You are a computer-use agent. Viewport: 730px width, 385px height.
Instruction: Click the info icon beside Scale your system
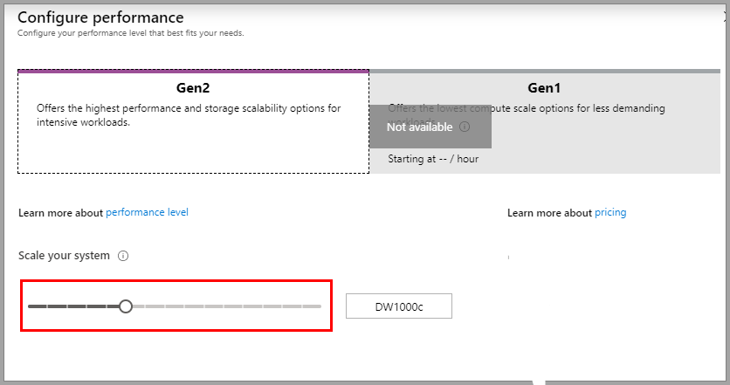123,256
